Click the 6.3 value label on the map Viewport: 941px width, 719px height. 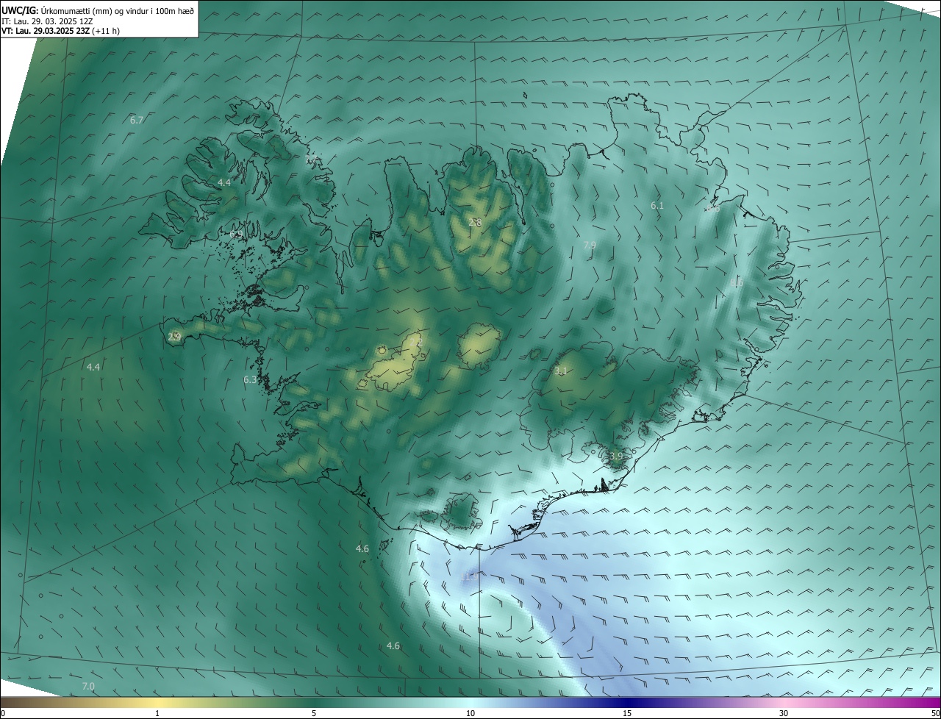[250, 380]
